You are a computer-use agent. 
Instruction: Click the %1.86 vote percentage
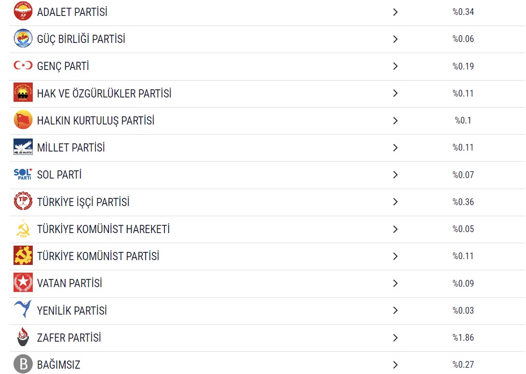[463, 338]
